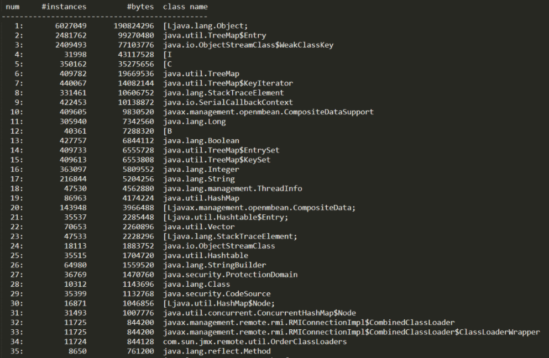Click java.lang.management.ThreadInfo class name
The width and height of the screenshot is (549, 358).
coord(233,188)
